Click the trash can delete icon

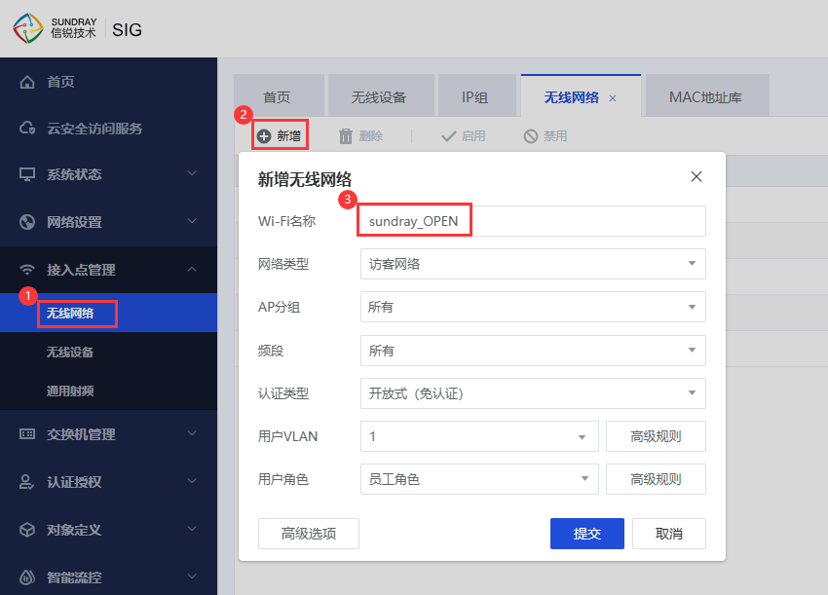click(346, 136)
